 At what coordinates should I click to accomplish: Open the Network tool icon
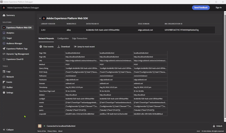click(x=4, y=77)
